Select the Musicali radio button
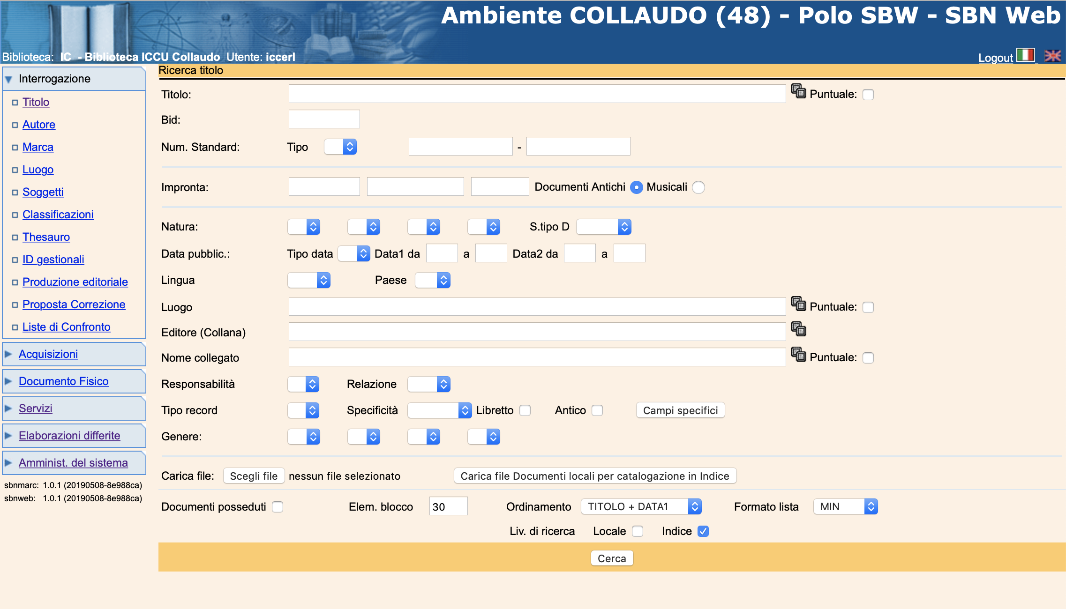 click(698, 187)
